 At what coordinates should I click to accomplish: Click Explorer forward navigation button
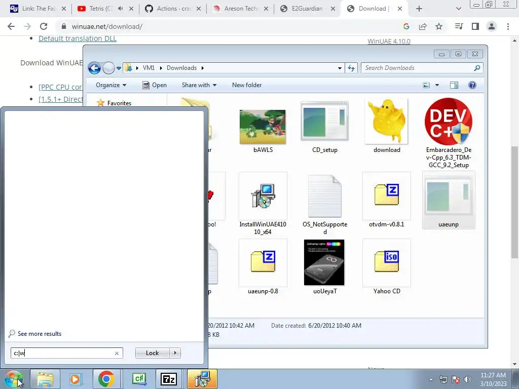tap(108, 68)
